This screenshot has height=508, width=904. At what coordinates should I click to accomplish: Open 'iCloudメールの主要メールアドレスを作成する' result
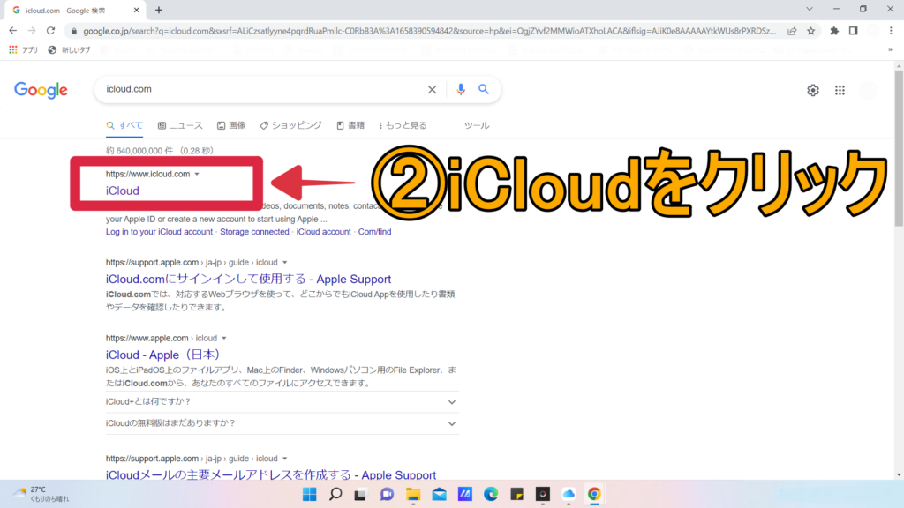tap(271, 474)
